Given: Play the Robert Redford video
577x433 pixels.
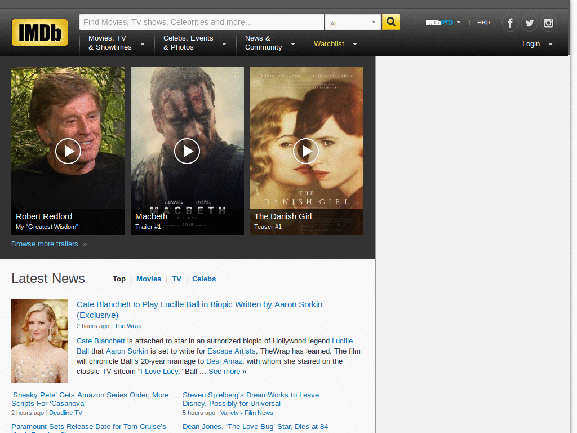Looking at the screenshot, I should point(68,151).
